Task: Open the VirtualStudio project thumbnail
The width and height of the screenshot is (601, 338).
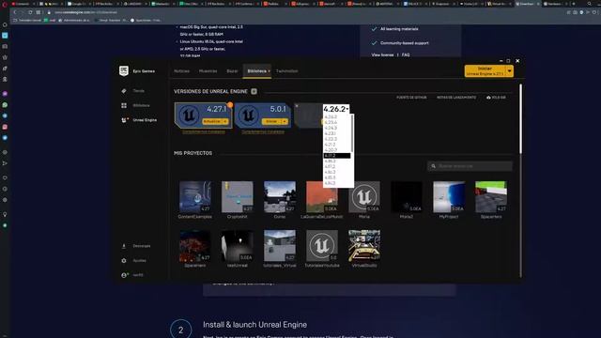Action: 364,246
